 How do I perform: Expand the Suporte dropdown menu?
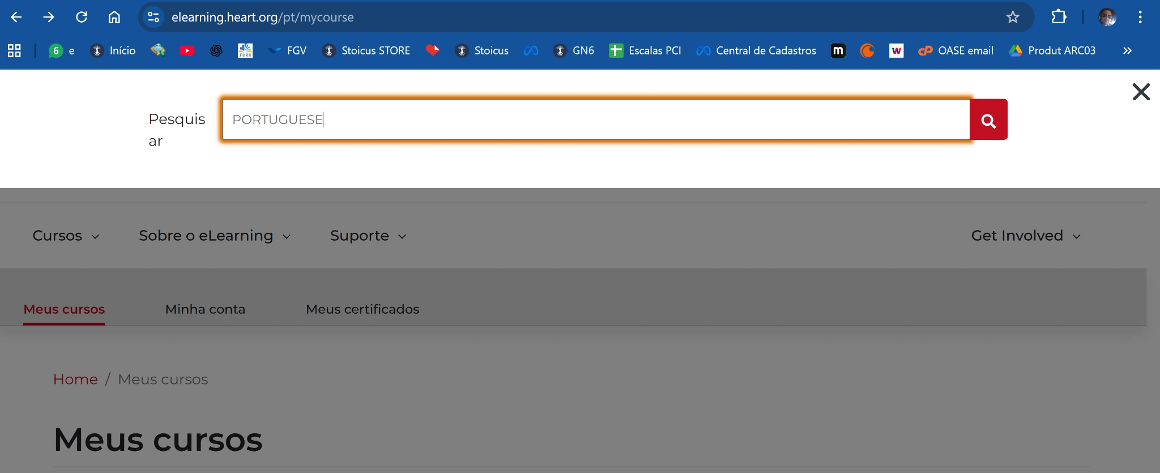(x=369, y=236)
